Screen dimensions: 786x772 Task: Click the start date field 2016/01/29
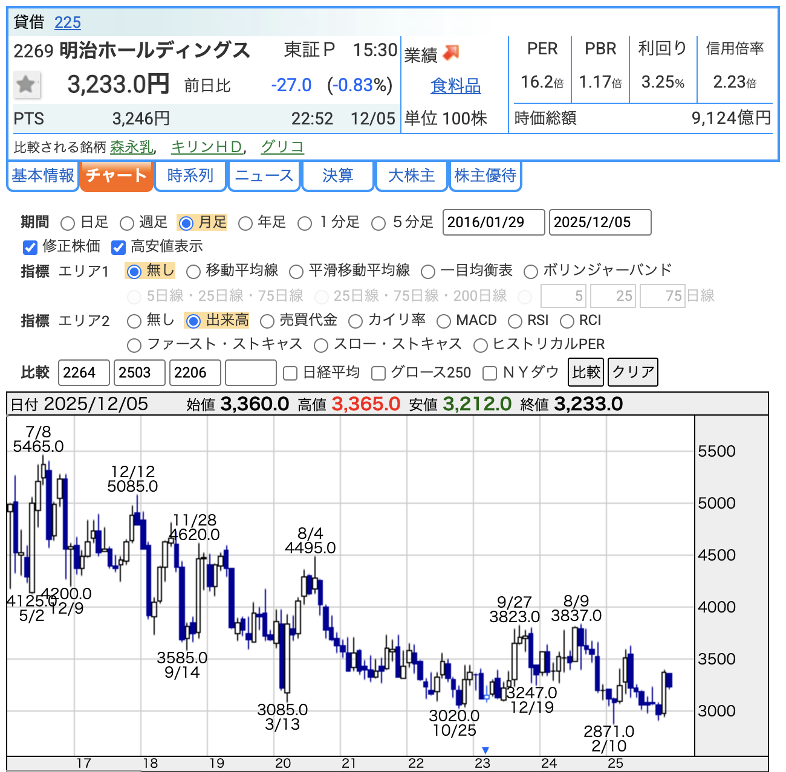pos(493,222)
